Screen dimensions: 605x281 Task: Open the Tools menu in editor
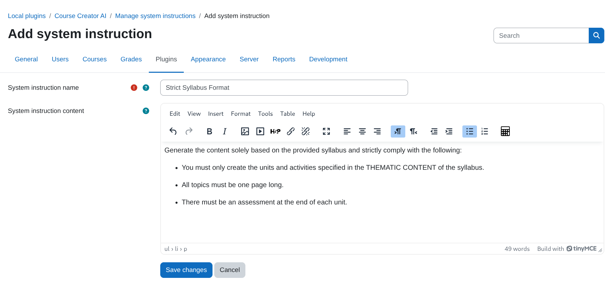(265, 114)
